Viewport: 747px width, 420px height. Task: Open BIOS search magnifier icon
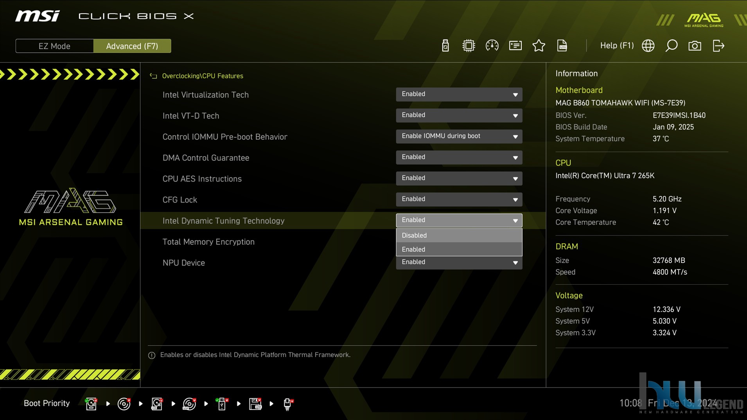[x=671, y=46]
